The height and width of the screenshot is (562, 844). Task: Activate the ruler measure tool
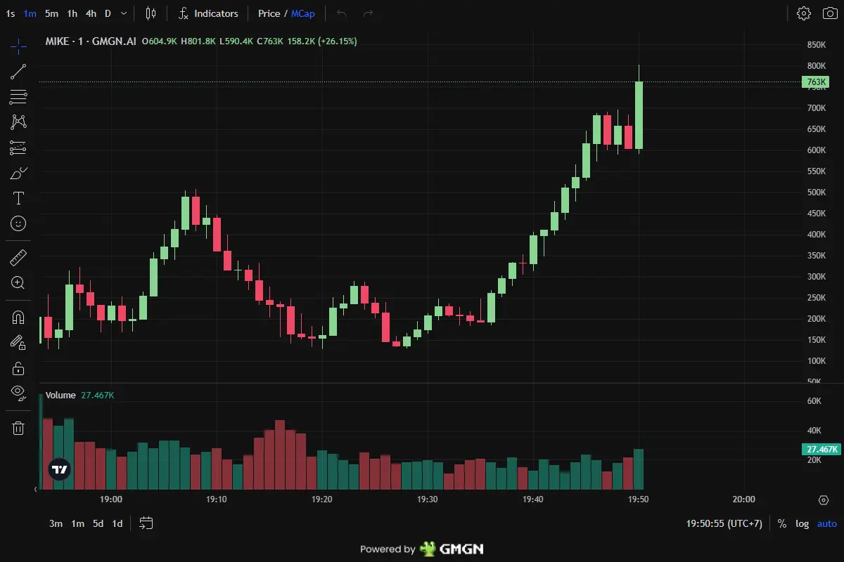[x=18, y=258]
